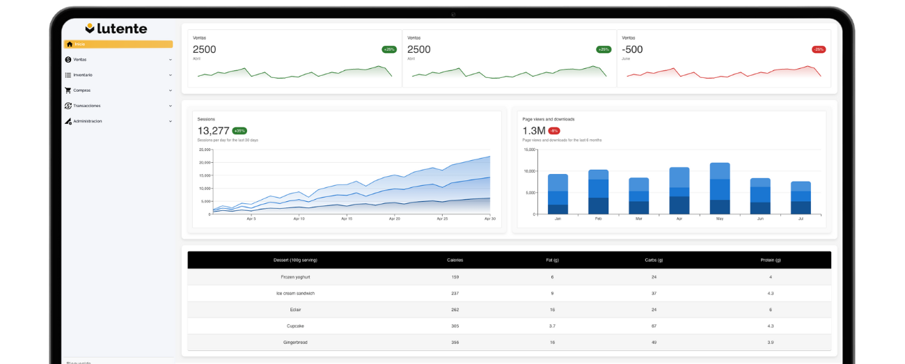Viewport: 905px width, 364px height.
Task: Click the green +35% Sessions badge
Action: point(239,131)
